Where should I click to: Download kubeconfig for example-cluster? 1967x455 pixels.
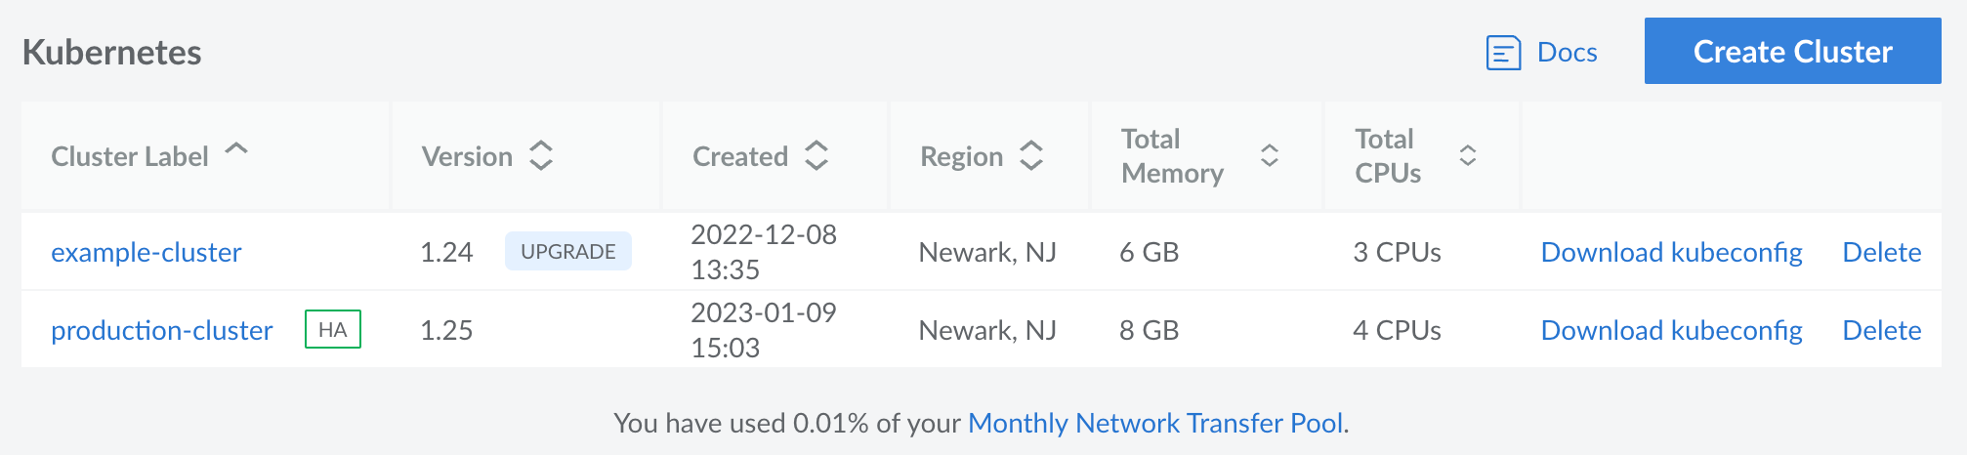(1671, 252)
